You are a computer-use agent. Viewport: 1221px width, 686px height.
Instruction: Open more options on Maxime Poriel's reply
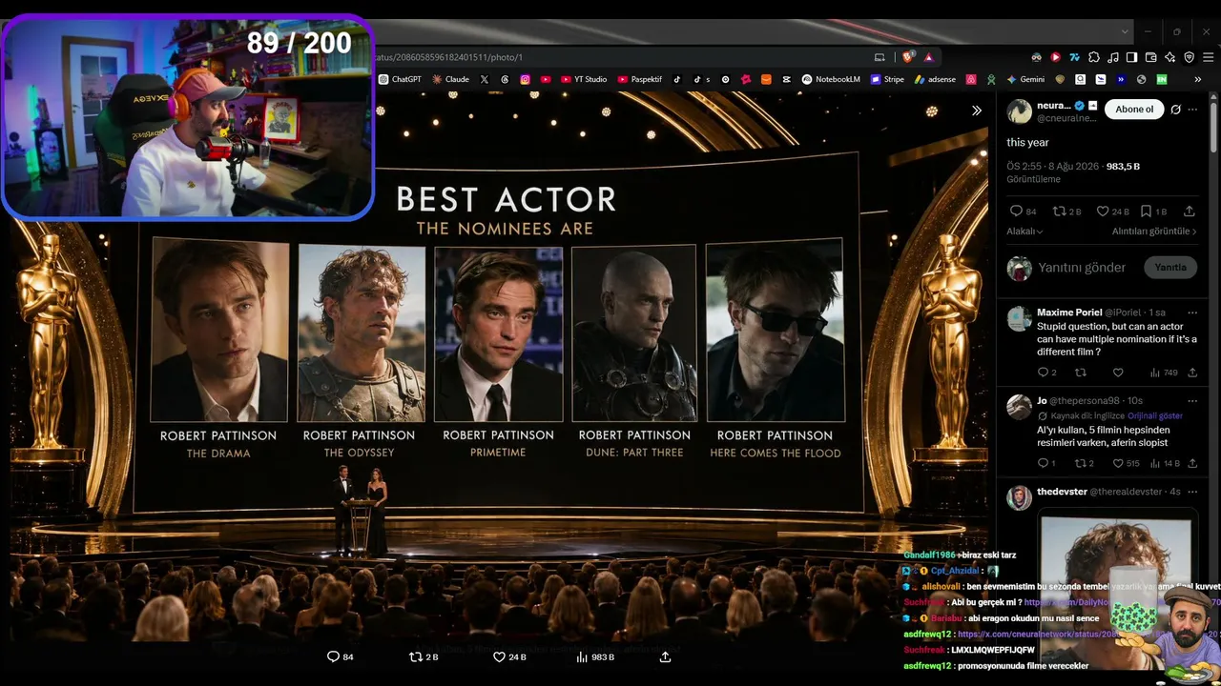tap(1192, 313)
